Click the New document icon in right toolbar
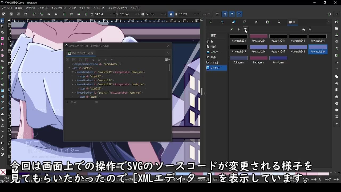 click(337, 22)
